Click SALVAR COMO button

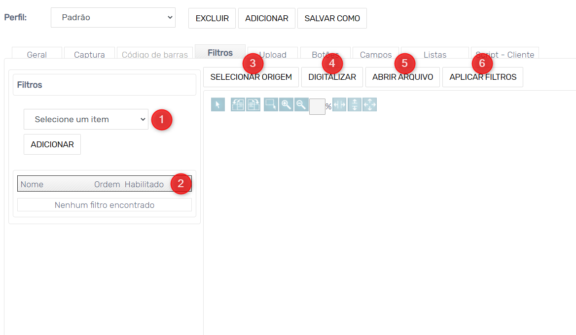tap(332, 18)
